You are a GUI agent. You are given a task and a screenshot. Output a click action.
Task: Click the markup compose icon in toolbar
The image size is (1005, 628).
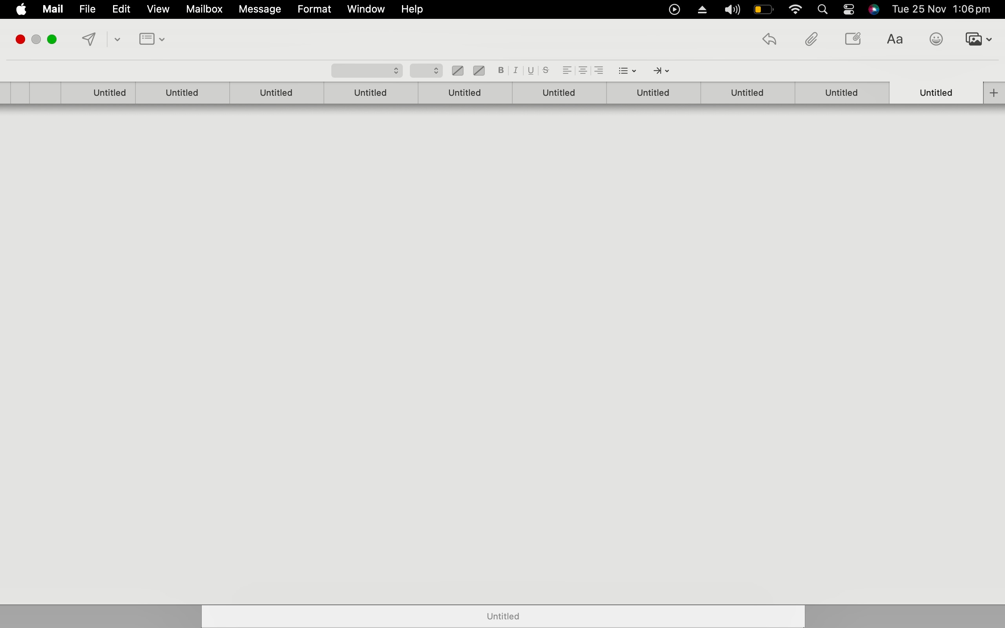coord(853,39)
